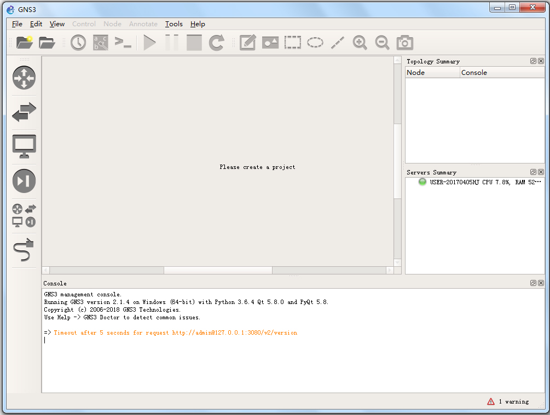Sort by the Console column header
Screen dimensions: 550x415
[502, 73]
